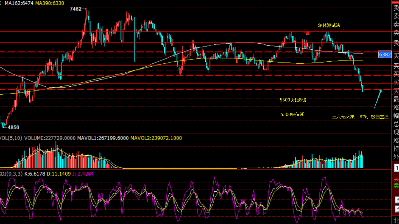Select the 4850 low price label
This screenshot has width=399, height=224.
tap(13, 127)
